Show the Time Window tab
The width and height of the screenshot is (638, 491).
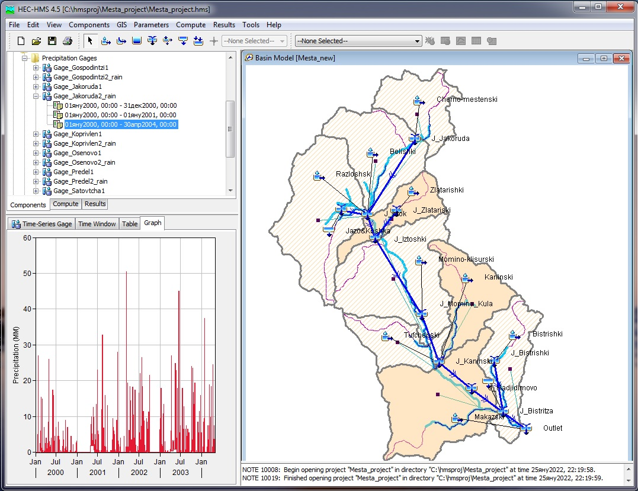coord(97,224)
